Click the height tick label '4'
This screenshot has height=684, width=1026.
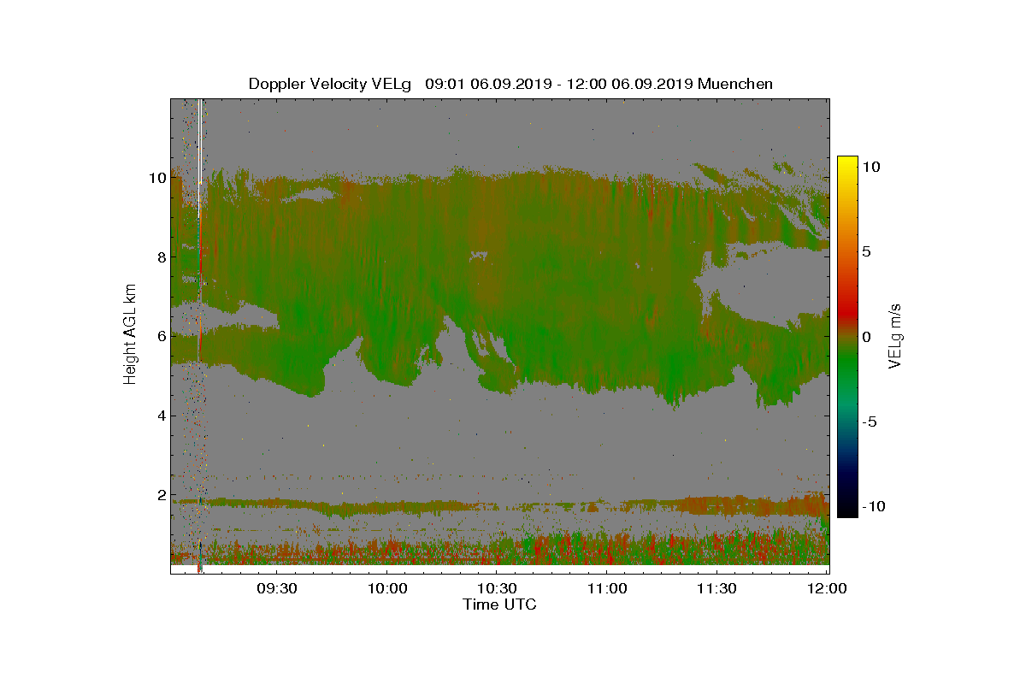(x=161, y=416)
